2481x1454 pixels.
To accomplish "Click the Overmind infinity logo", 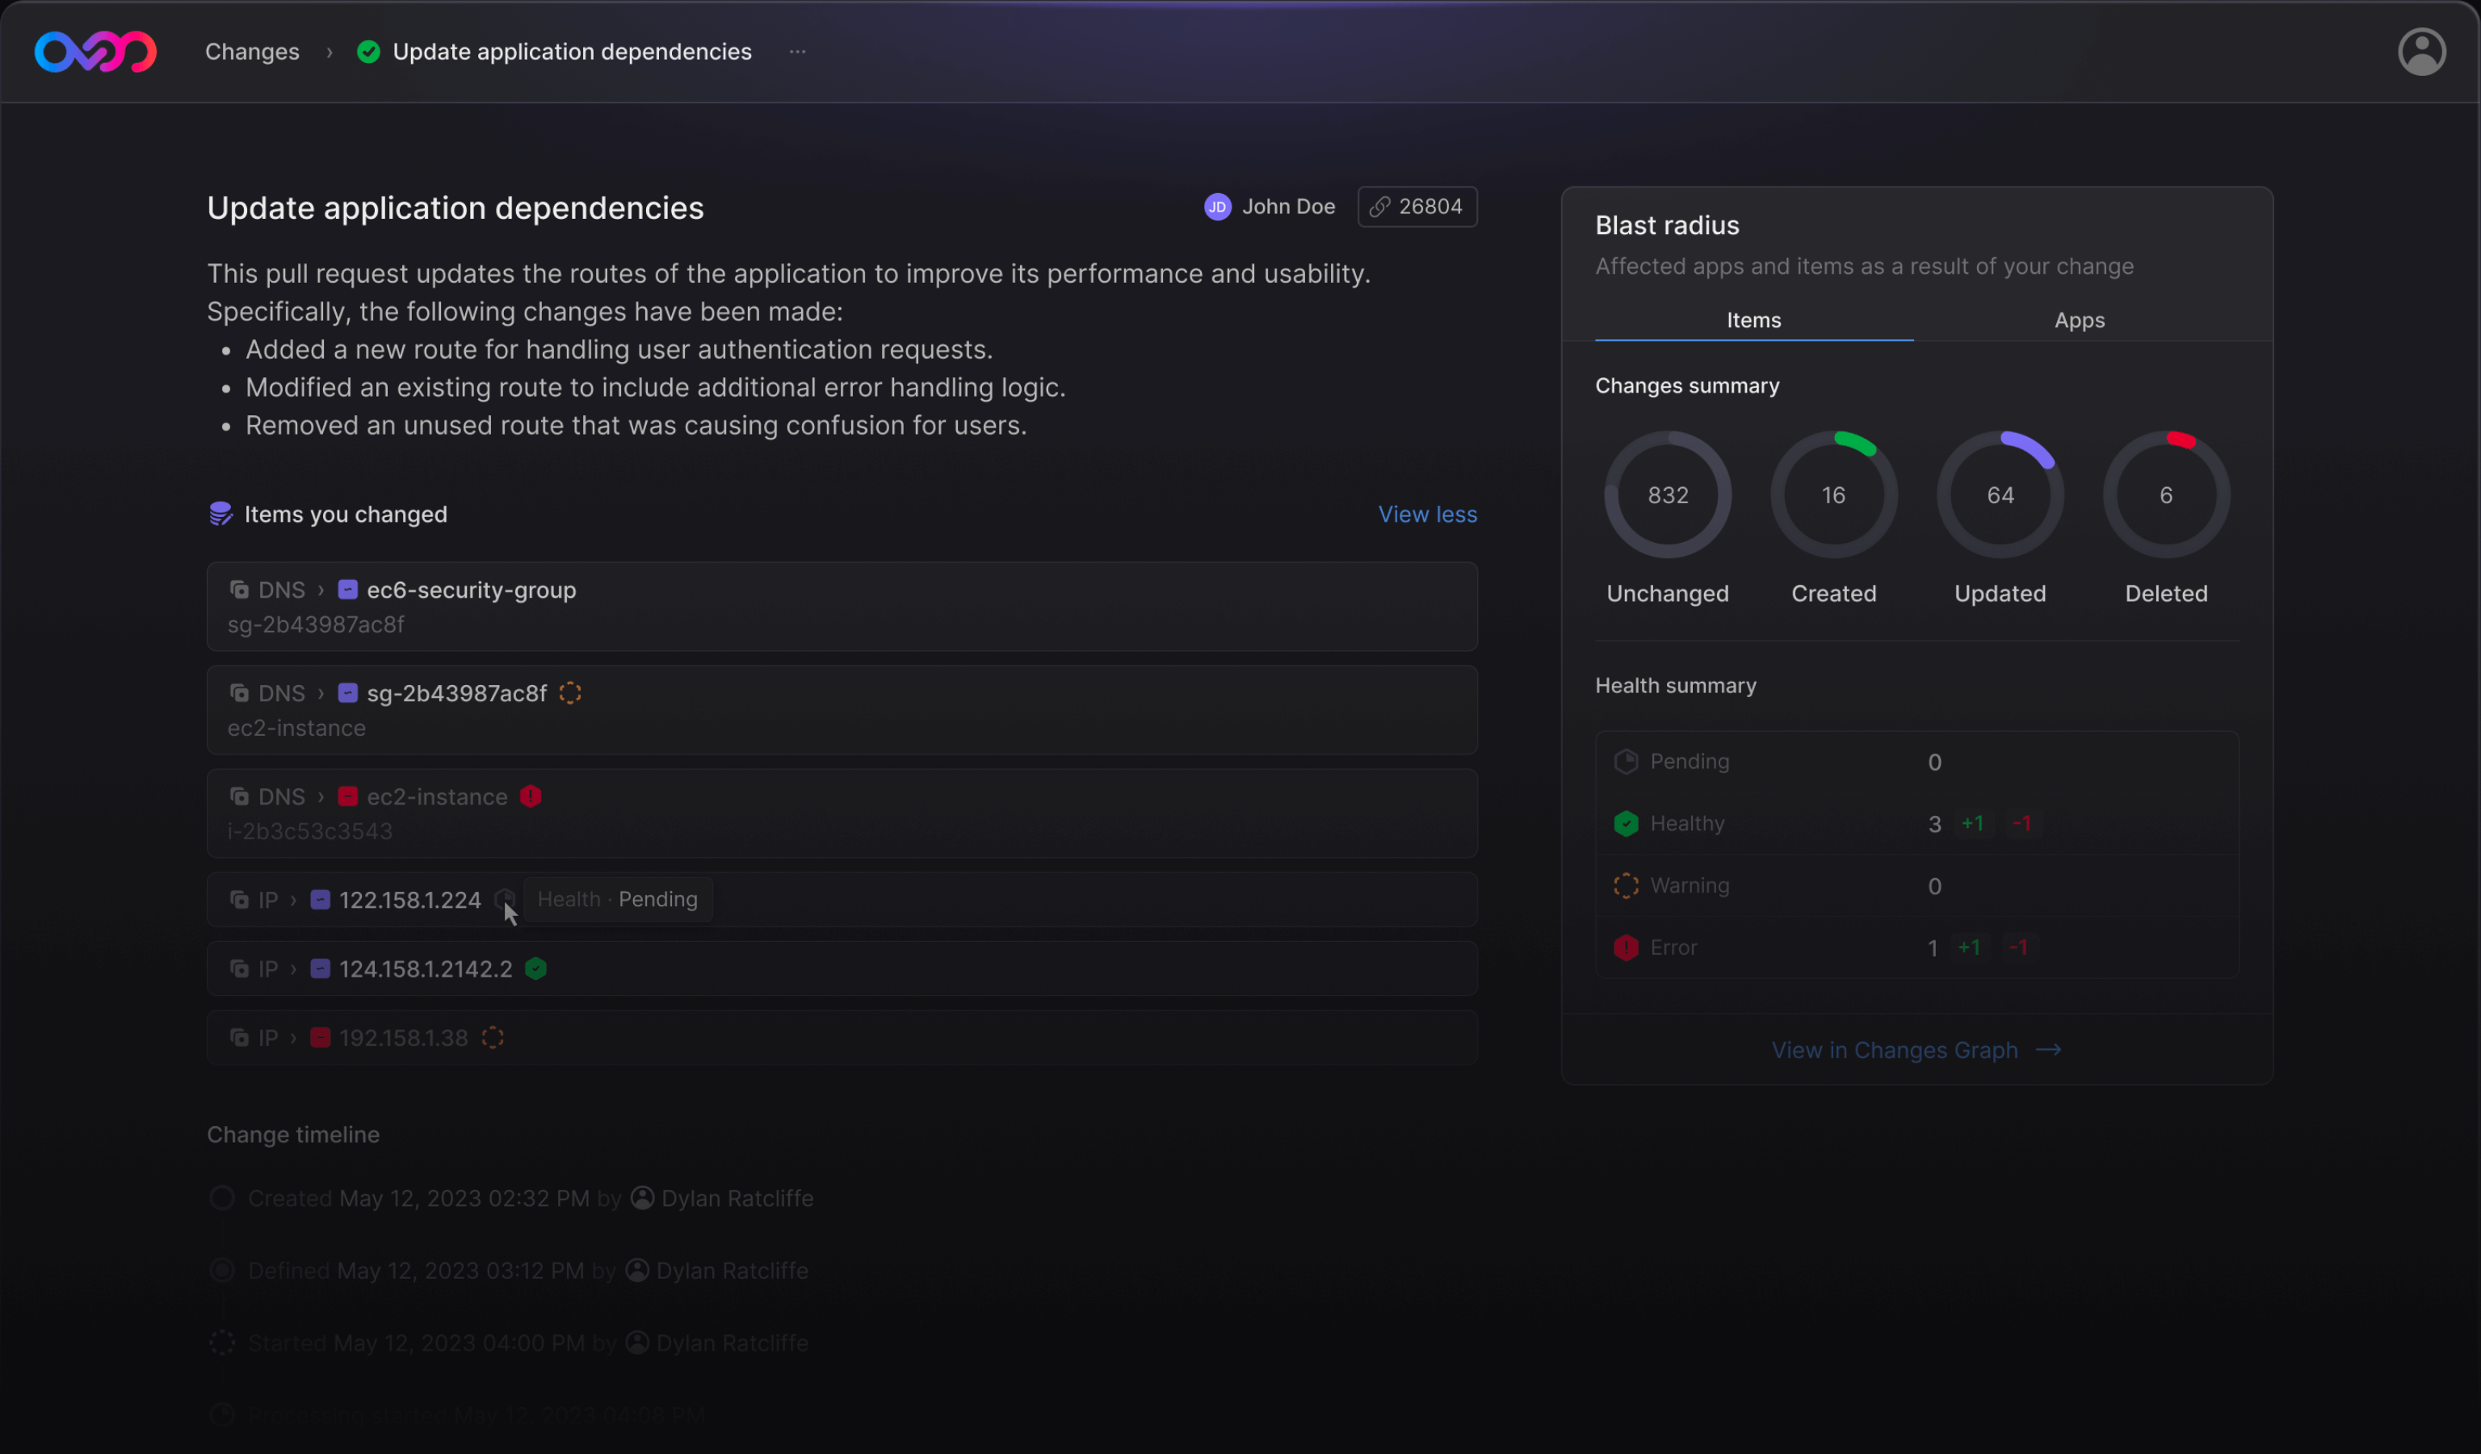I will 94,51.
